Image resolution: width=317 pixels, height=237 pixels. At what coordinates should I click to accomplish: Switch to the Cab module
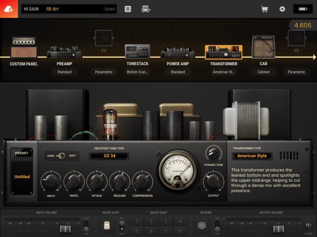coord(264,49)
